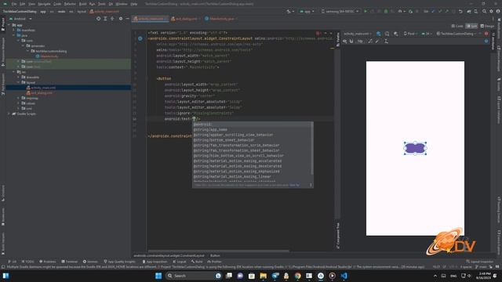Open Google Chrome from the taskbar
502x282 pixels.
click(298, 276)
